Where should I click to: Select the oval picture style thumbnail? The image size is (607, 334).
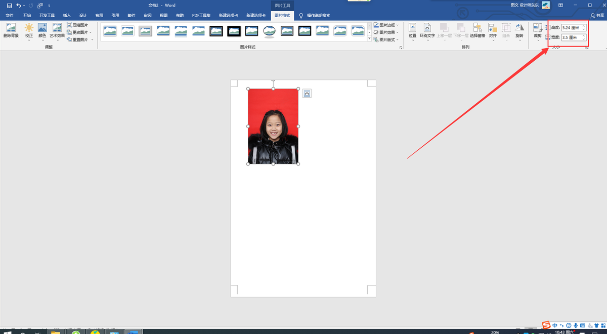269,31
